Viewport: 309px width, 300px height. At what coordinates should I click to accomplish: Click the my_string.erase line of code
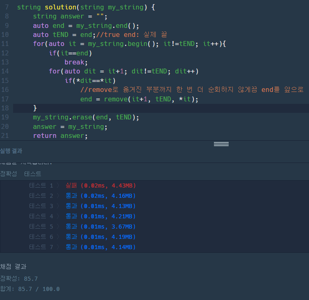pos(86,117)
